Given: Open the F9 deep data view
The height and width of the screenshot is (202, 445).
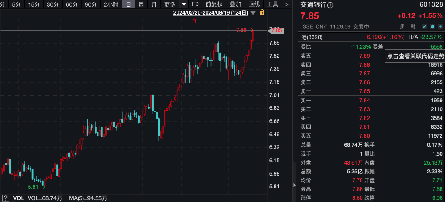Looking at the screenshot, I should click(195, 4).
